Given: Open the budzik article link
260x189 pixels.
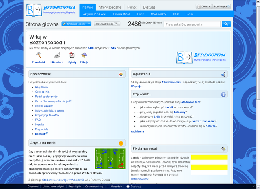Looking at the screenshot, I should pyautogui.click(x=169, y=107).
